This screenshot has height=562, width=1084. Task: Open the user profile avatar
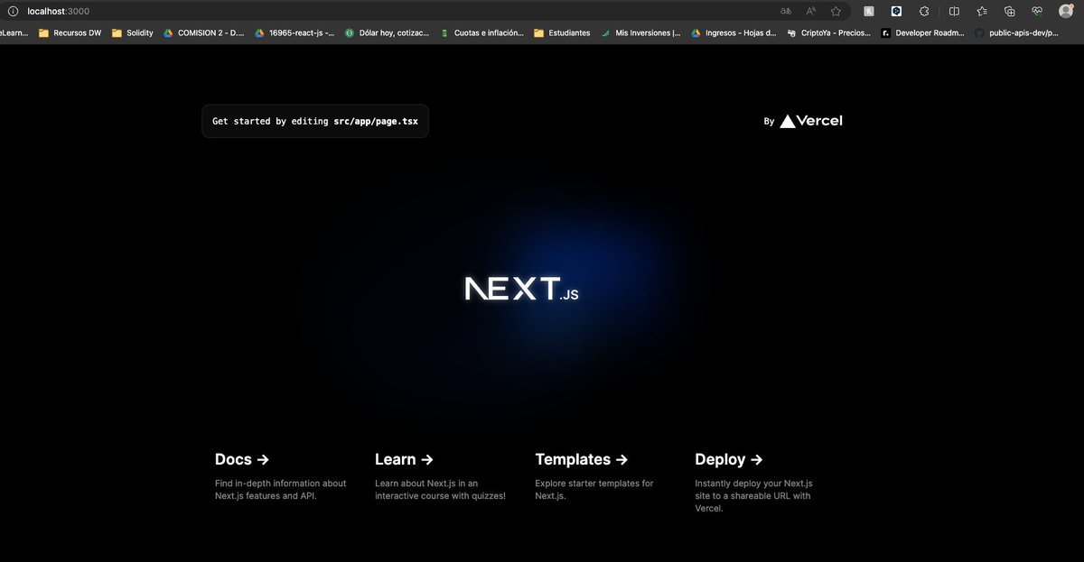pos(1066,11)
